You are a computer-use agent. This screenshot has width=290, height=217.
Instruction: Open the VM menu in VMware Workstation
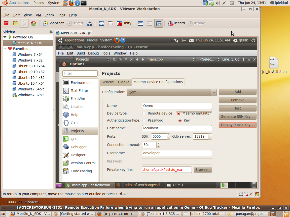[x=38, y=15]
